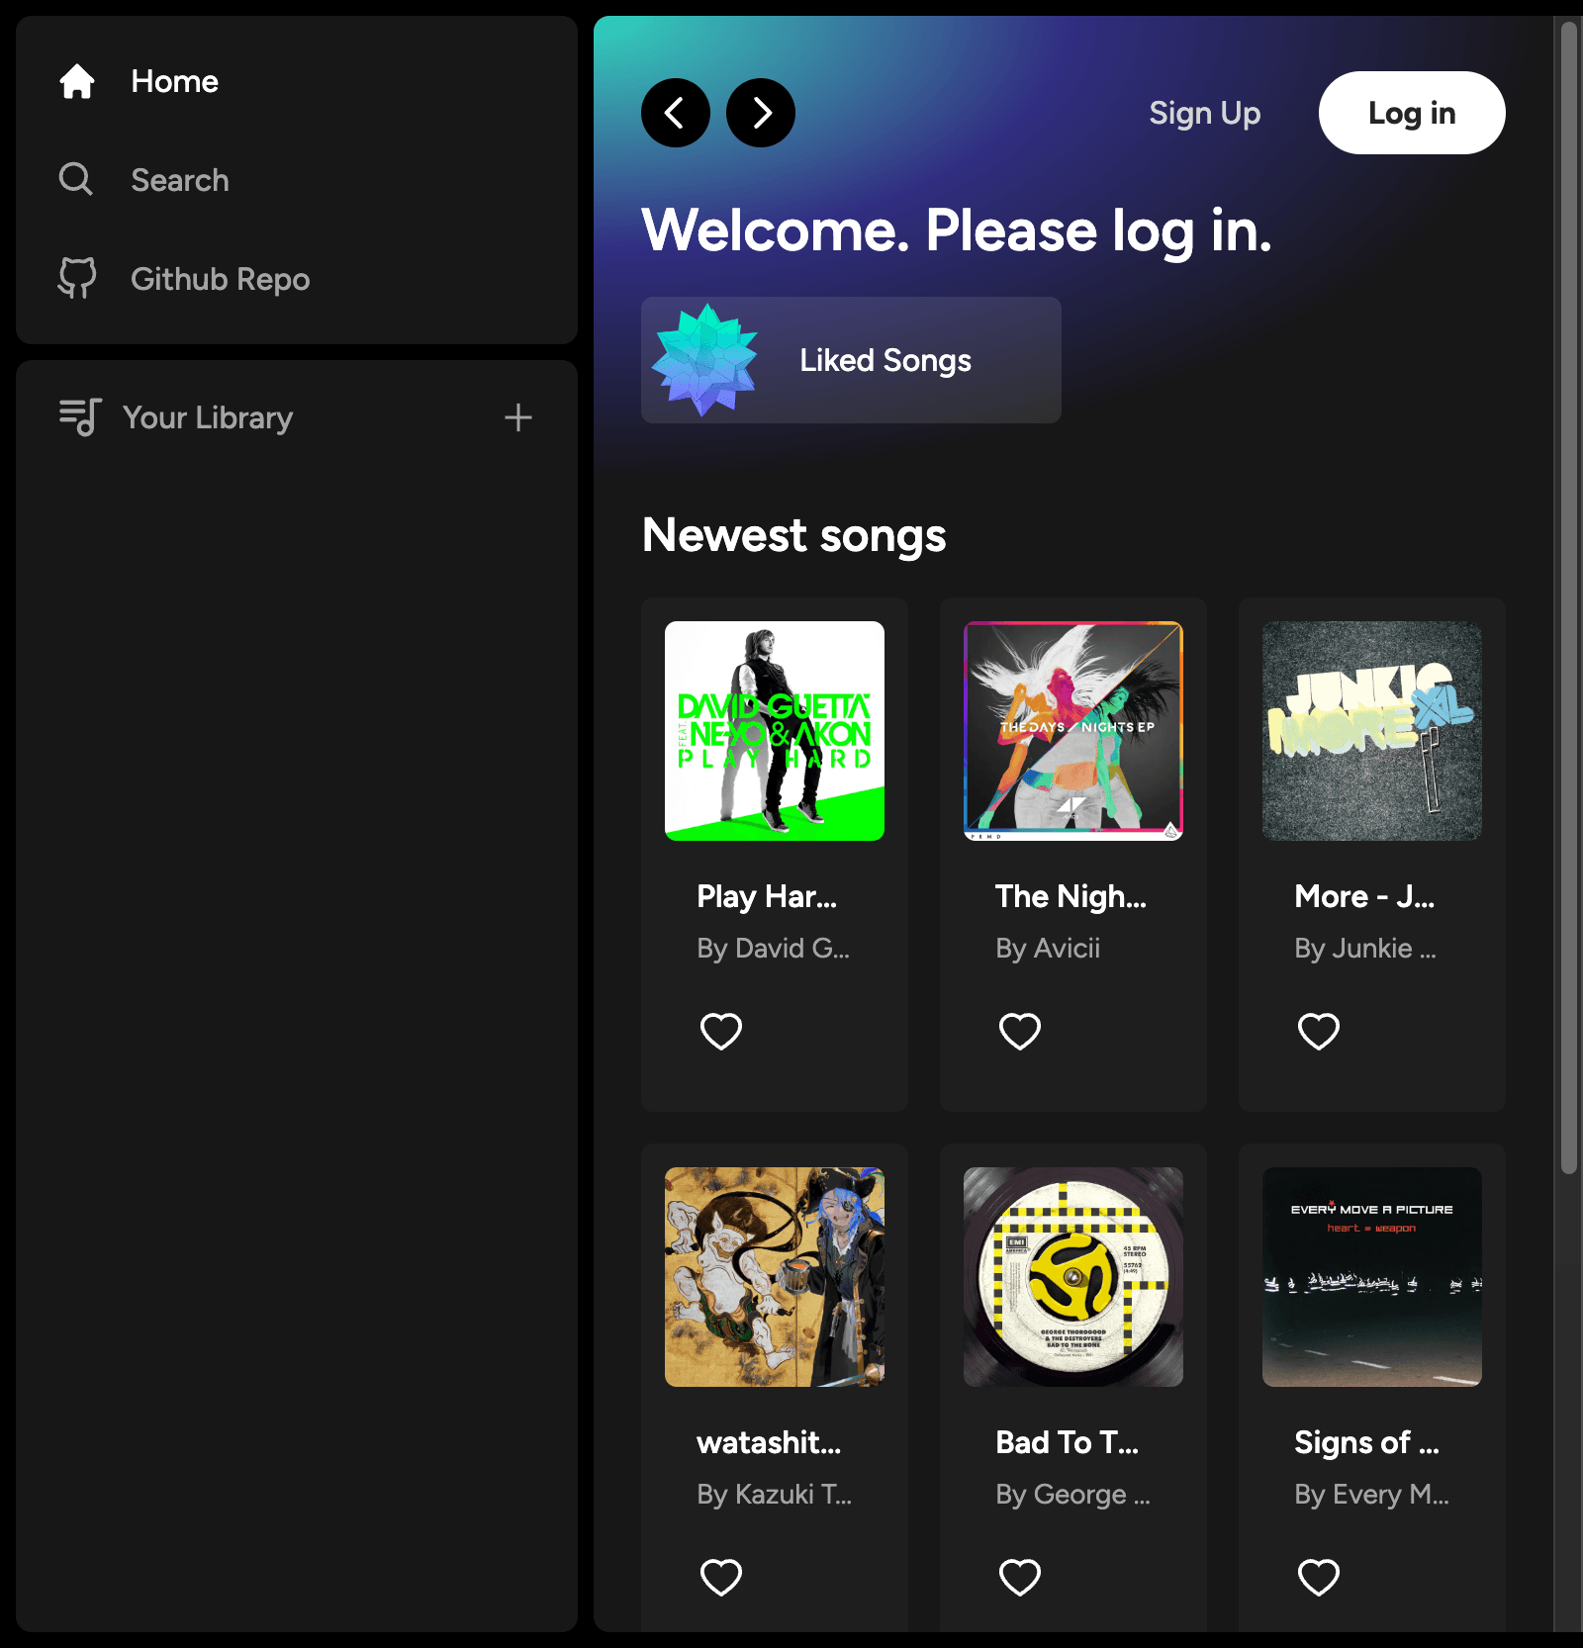This screenshot has height=1648, width=1583.
Task: Click the Liked Songs gradient icon
Action: (x=704, y=360)
